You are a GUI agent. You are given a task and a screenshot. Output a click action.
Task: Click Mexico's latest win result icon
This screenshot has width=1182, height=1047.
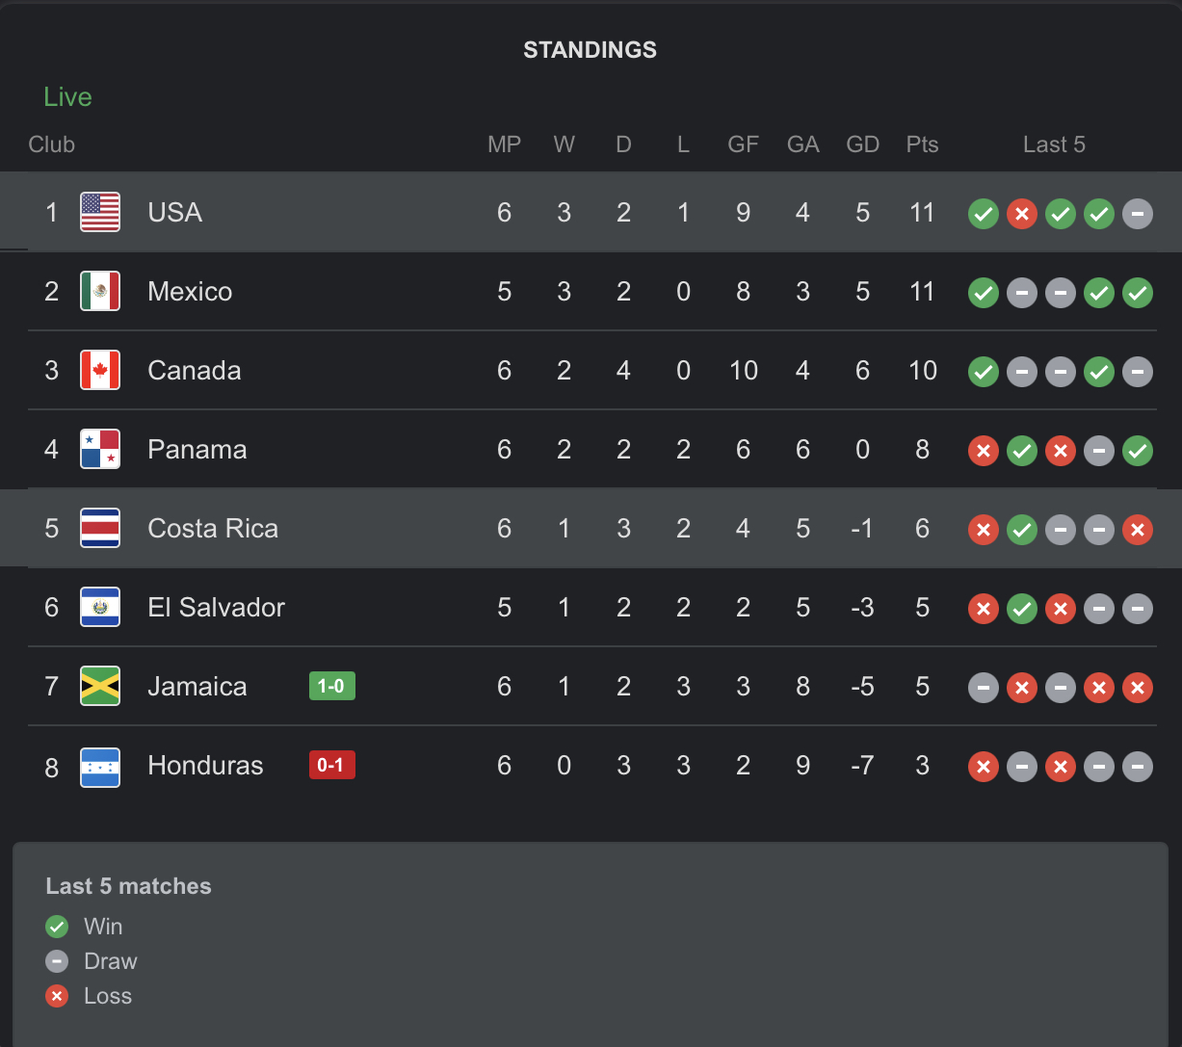tap(1138, 292)
